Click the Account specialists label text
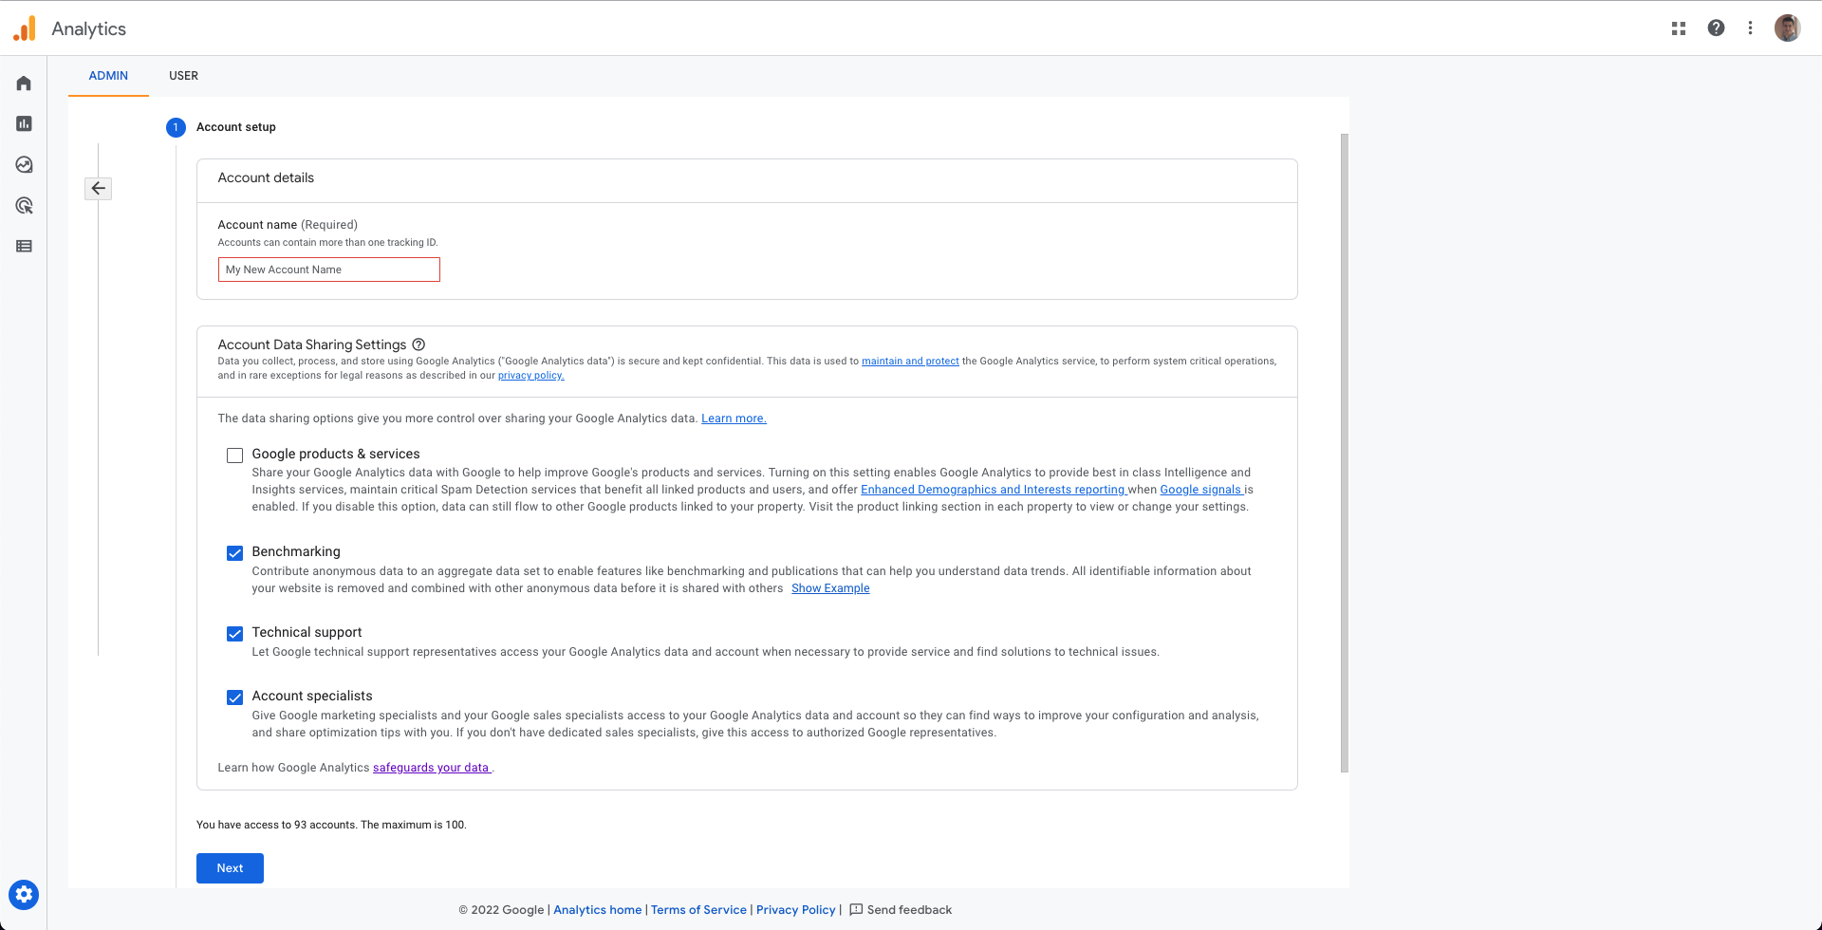 coord(312,697)
